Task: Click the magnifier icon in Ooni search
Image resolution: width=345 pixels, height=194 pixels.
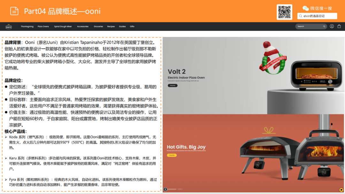Action: pyautogui.click(x=324, y=26)
